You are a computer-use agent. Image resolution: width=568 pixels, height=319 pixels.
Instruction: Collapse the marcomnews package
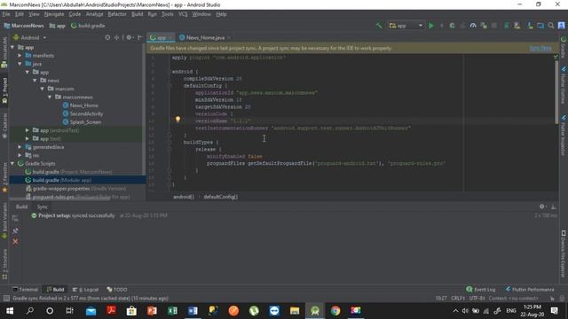click(x=50, y=97)
